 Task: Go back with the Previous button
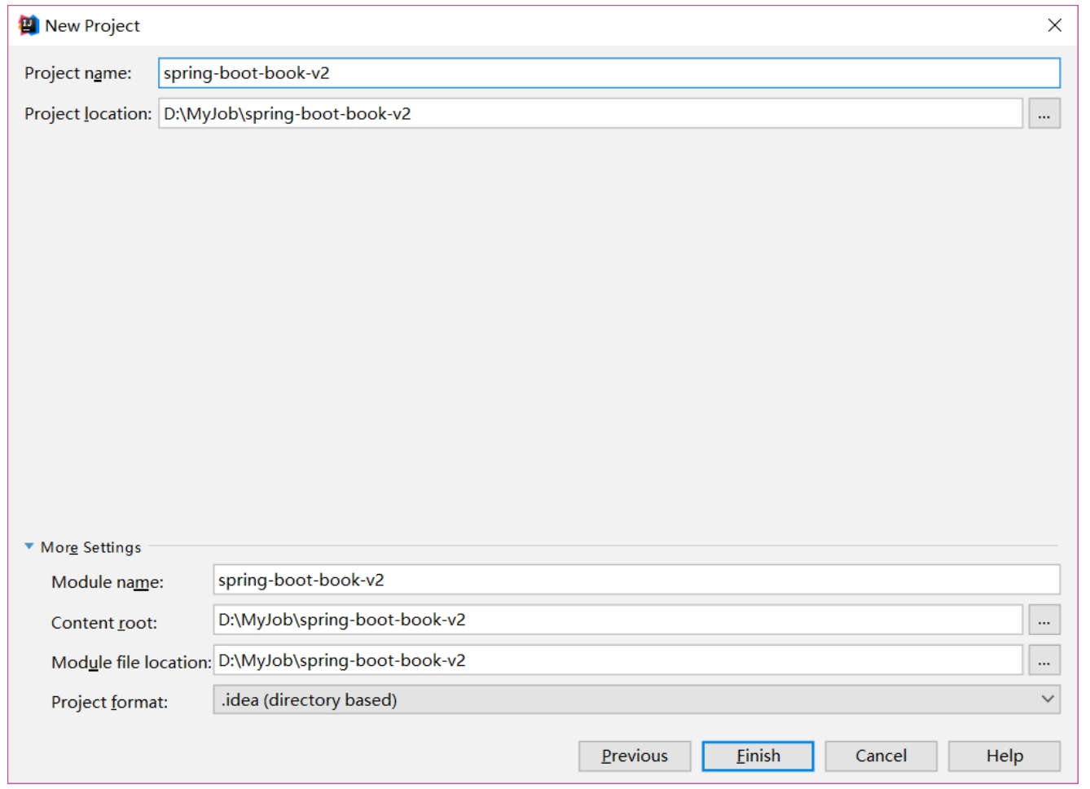coord(634,756)
